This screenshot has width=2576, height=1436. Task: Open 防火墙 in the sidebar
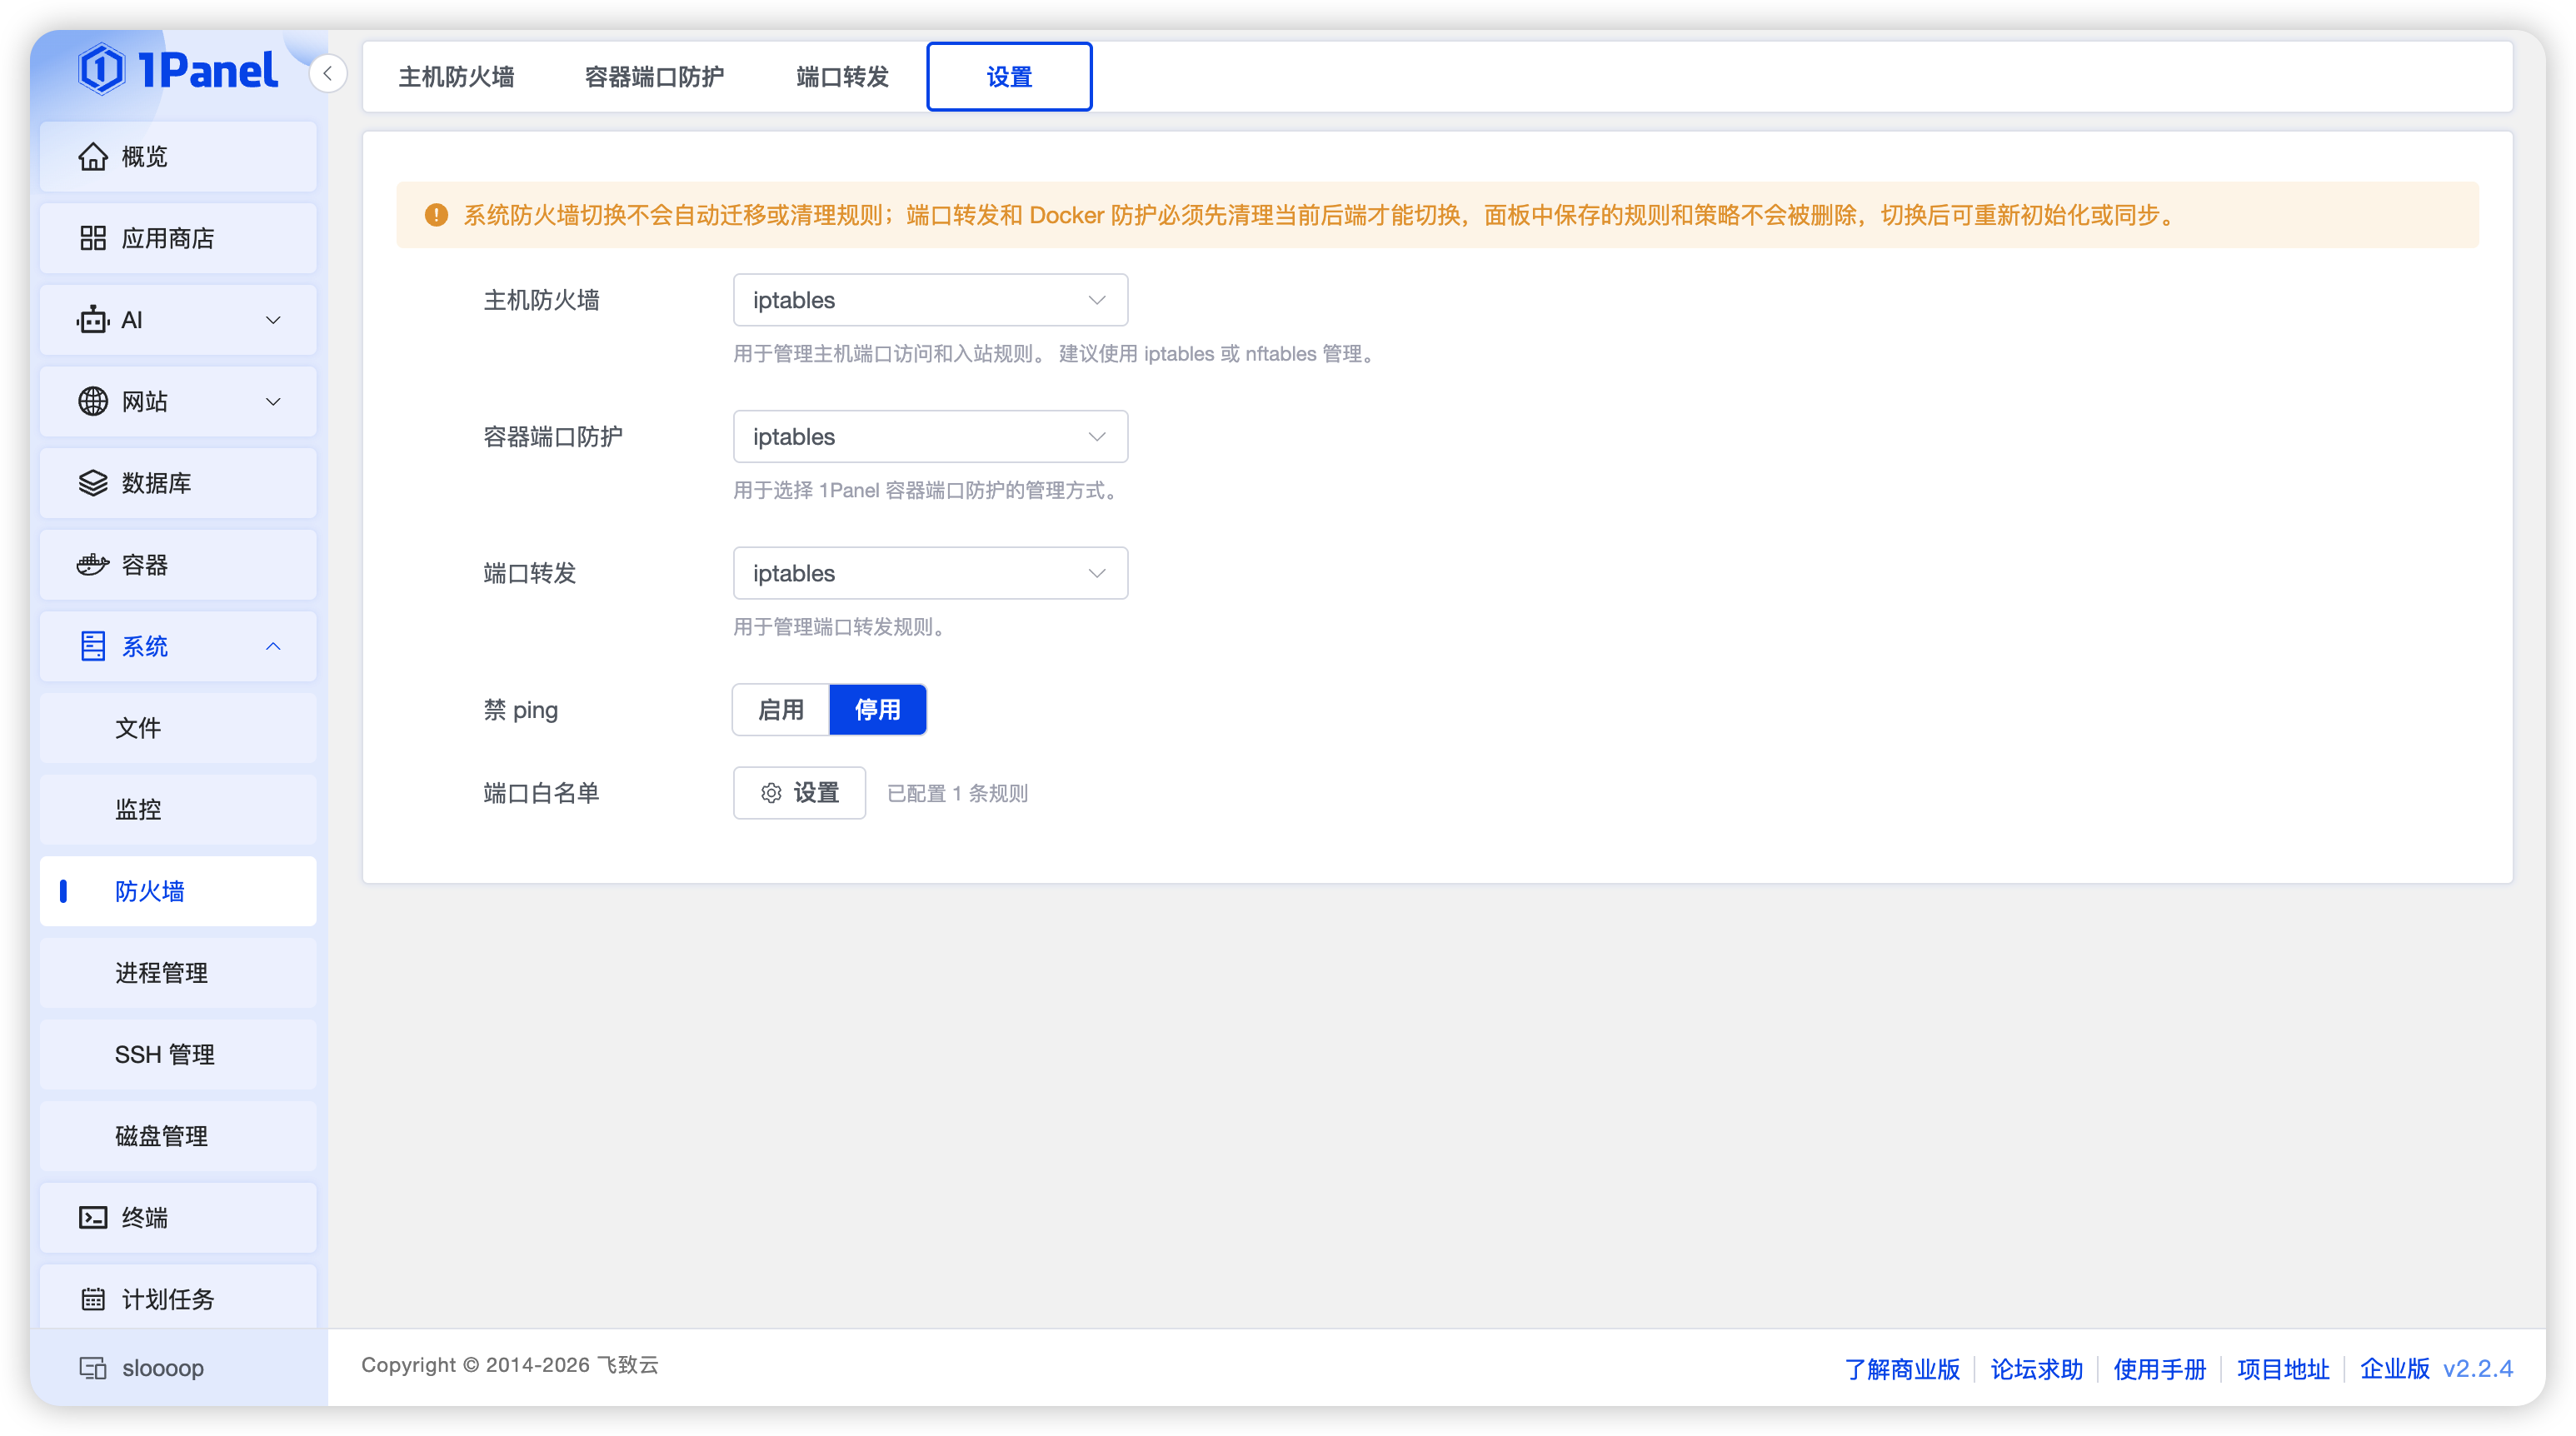coord(178,891)
